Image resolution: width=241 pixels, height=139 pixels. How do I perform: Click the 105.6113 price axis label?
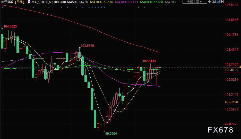point(232,5)
